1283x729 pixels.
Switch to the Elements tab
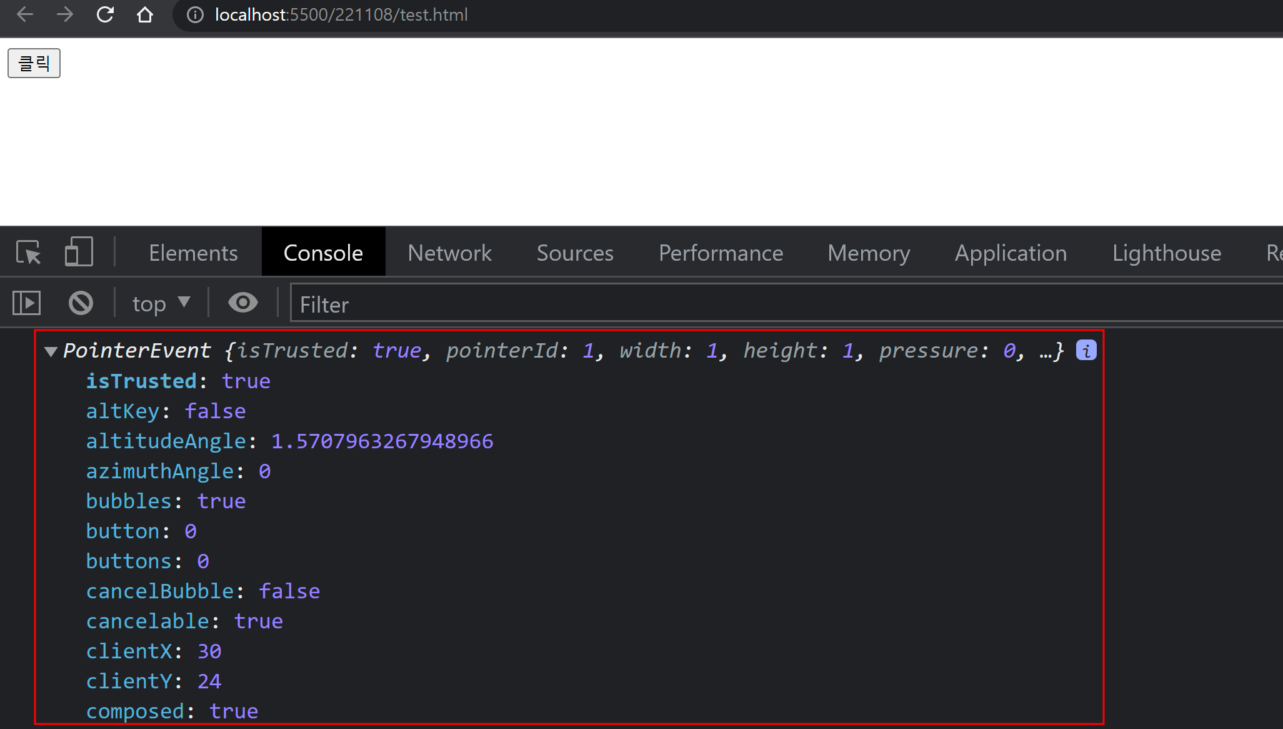pos(193,253)
